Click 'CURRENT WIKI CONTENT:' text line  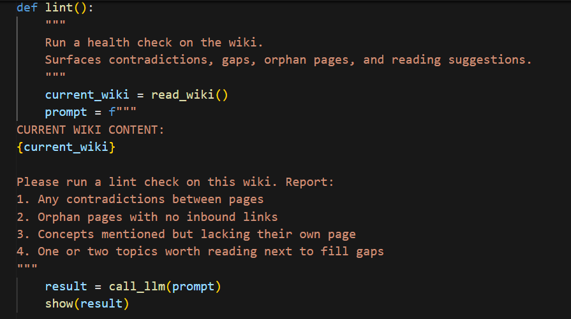[91, 130]
